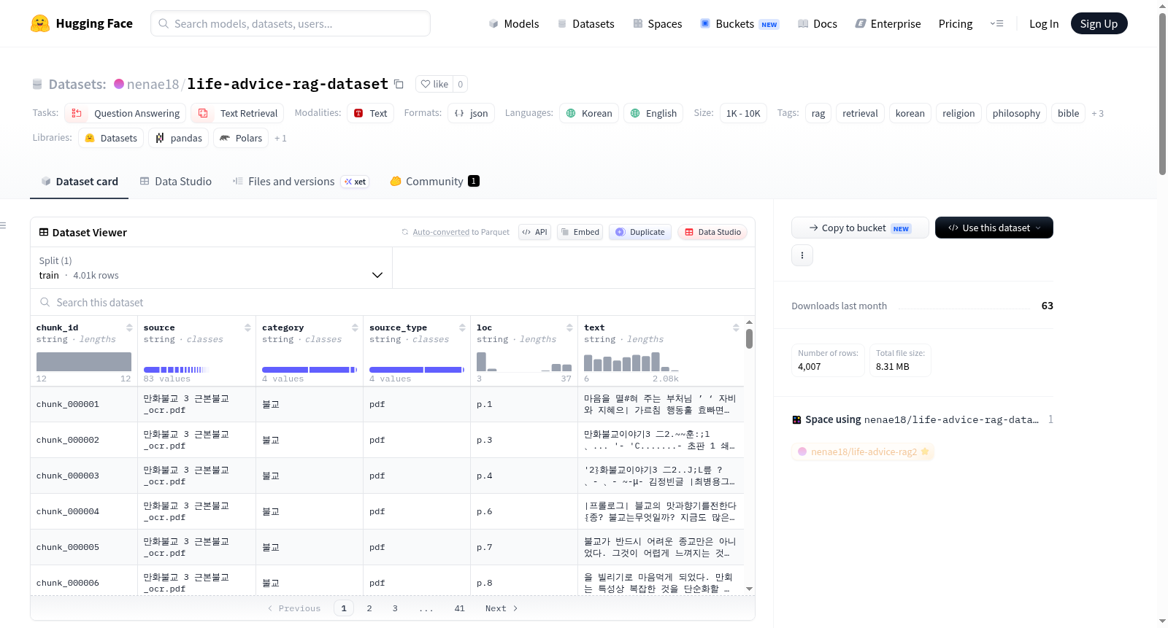Sort the text column
Image resolution: width=1168 pixels, height=628 pixels.
736,327
